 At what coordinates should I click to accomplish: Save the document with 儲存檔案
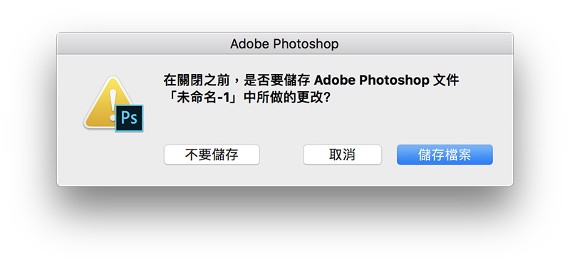point(445,155)
